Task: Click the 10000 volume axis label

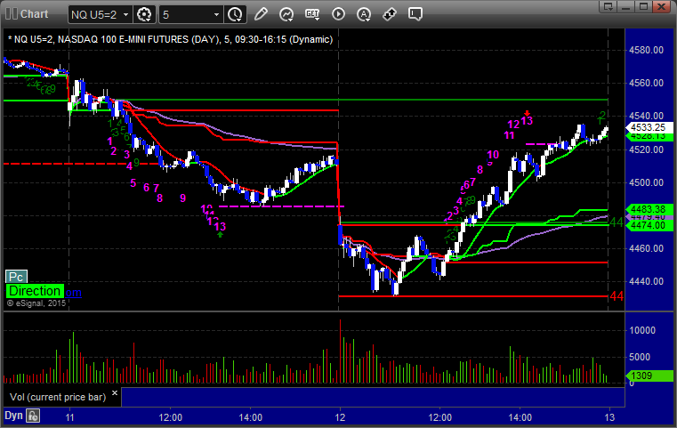Action: [x=642, y=330]
